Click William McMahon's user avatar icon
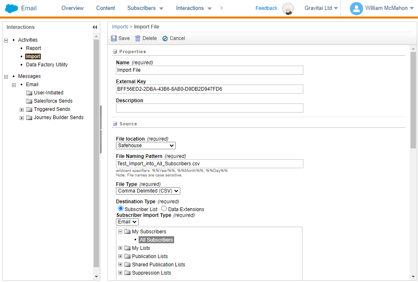Viewport: 418px width, 282px height. [356, 8]
